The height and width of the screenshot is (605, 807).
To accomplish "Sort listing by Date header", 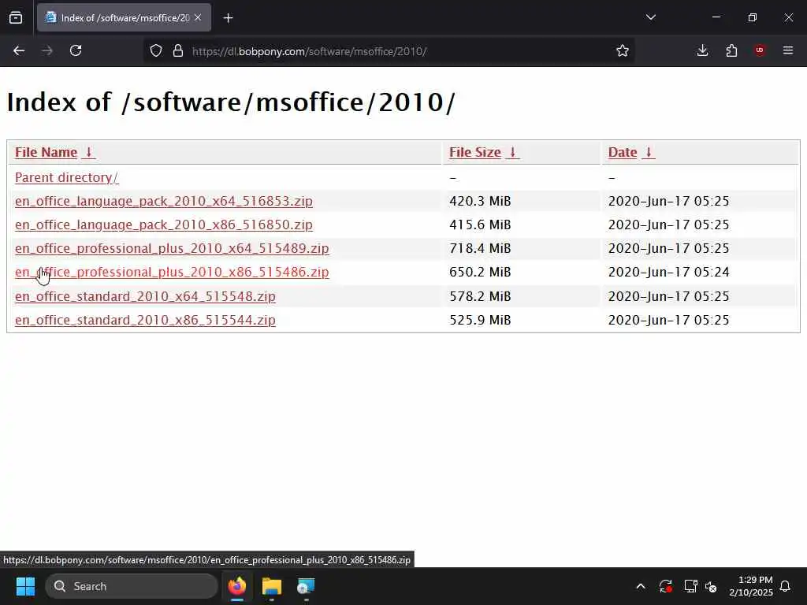I will [x=623, y=152].
